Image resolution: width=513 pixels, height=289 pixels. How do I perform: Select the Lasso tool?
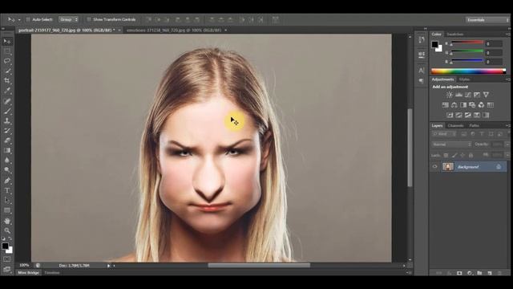pos(7,61)
